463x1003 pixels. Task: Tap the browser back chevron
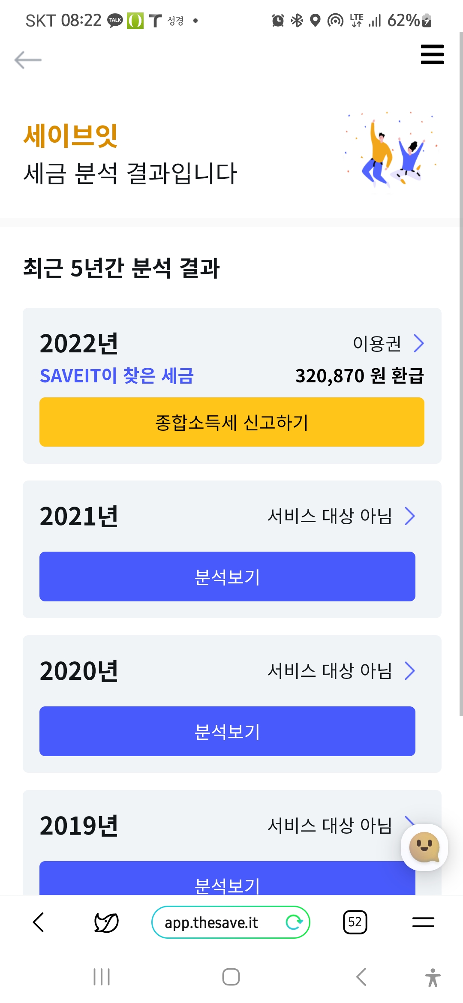39,922
